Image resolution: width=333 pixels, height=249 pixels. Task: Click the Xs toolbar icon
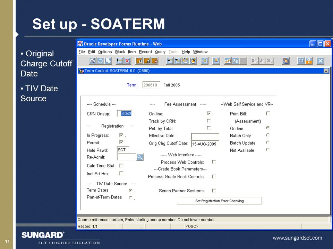235,61
